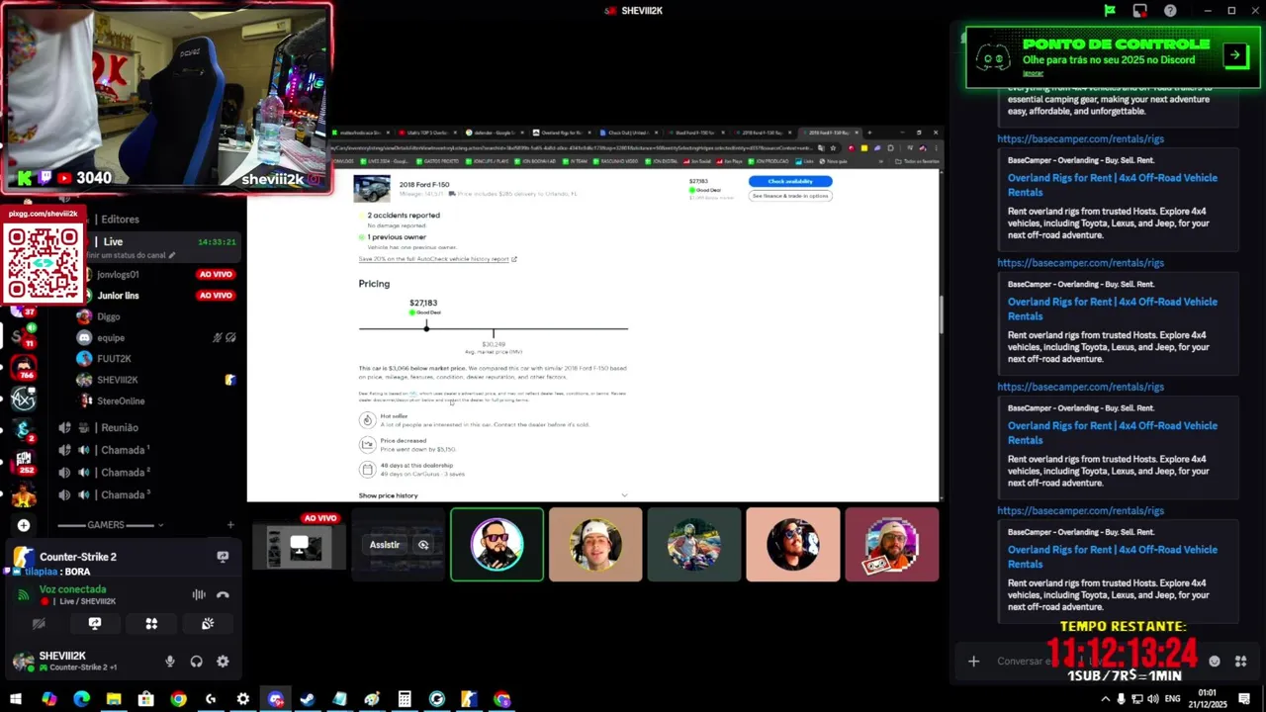Switch to the defender - Google browser tab

pos(497,133)
